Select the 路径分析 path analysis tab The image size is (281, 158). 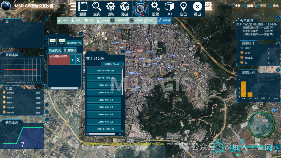click(165, 20)
